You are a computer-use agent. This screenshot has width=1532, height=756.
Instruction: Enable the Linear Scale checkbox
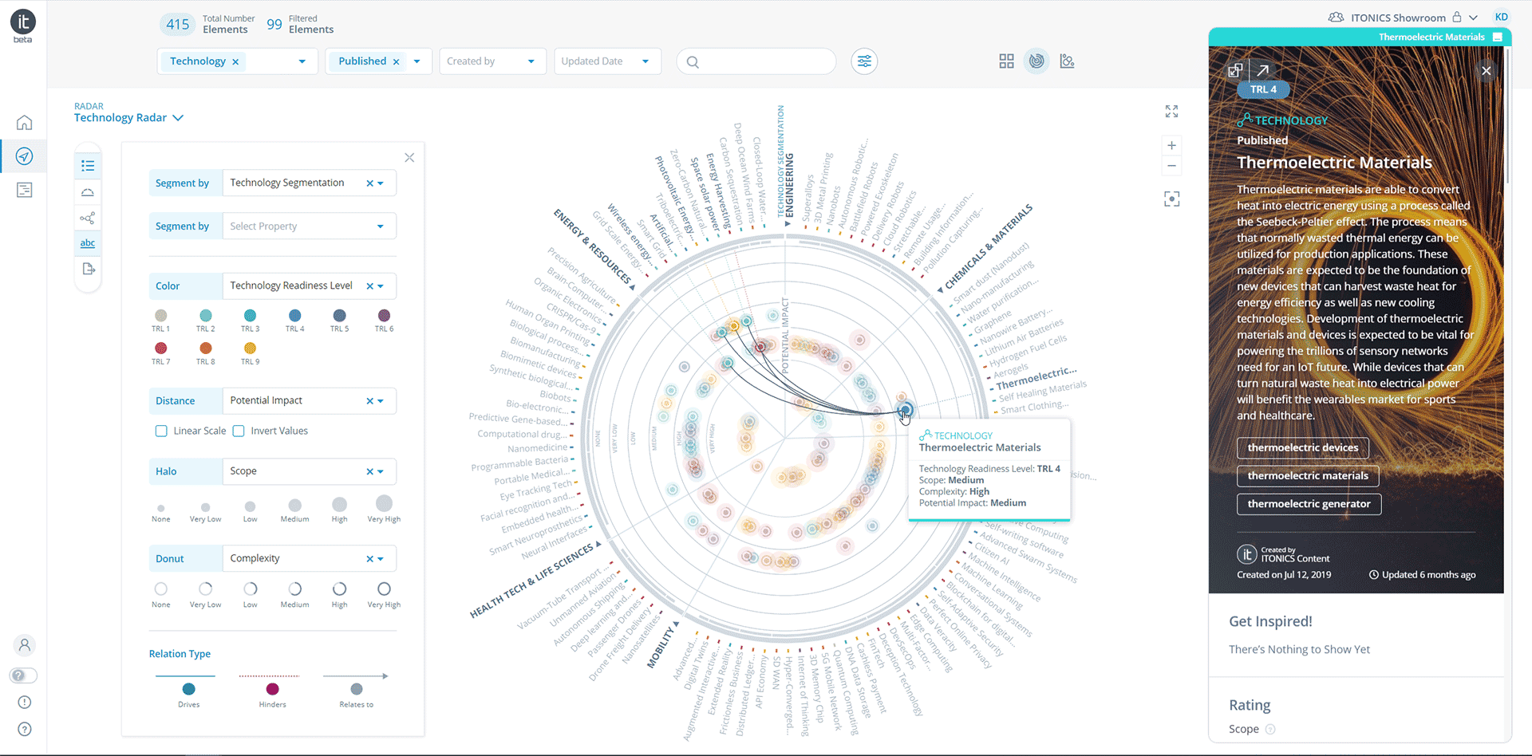161,431
